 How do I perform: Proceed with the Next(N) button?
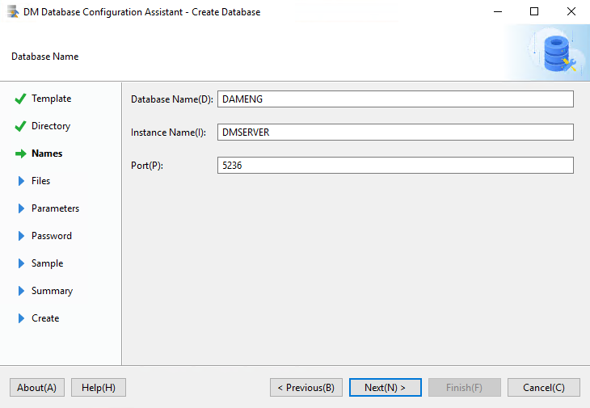pos(386,387)
